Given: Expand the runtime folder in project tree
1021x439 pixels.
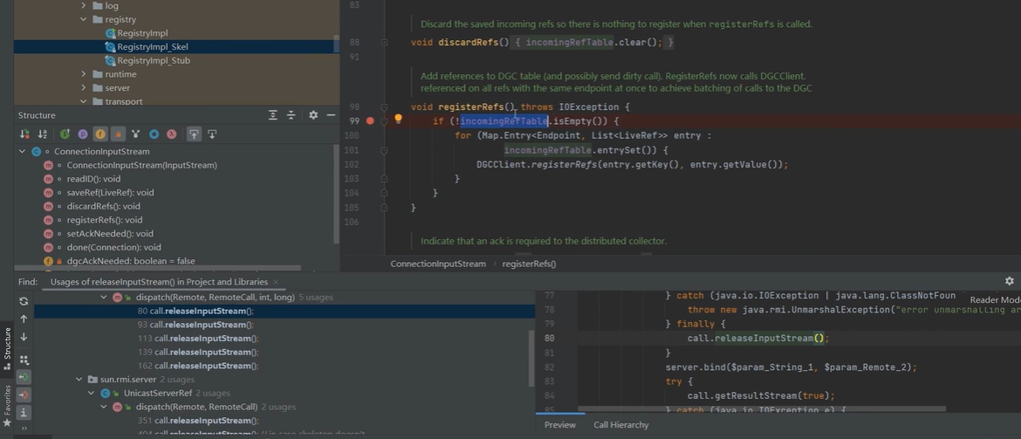Looking at the screenshot, I should [84, 75].
